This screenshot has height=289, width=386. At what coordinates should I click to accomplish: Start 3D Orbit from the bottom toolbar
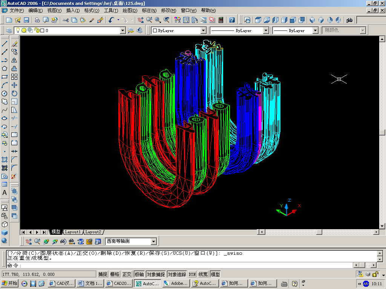(x=46, y=242)
